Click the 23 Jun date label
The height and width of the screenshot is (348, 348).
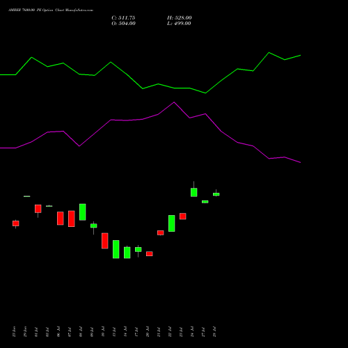point(14,332)
